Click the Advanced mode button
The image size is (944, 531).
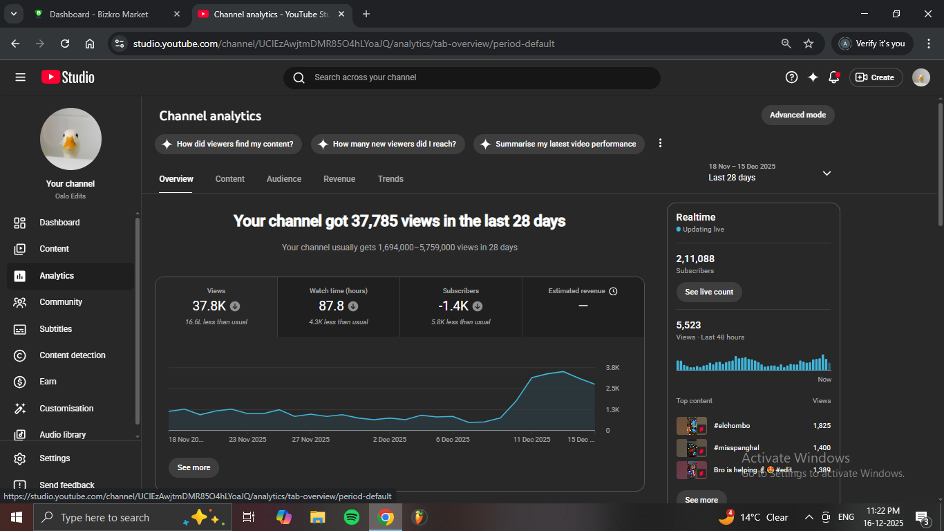tap(797, 115)
